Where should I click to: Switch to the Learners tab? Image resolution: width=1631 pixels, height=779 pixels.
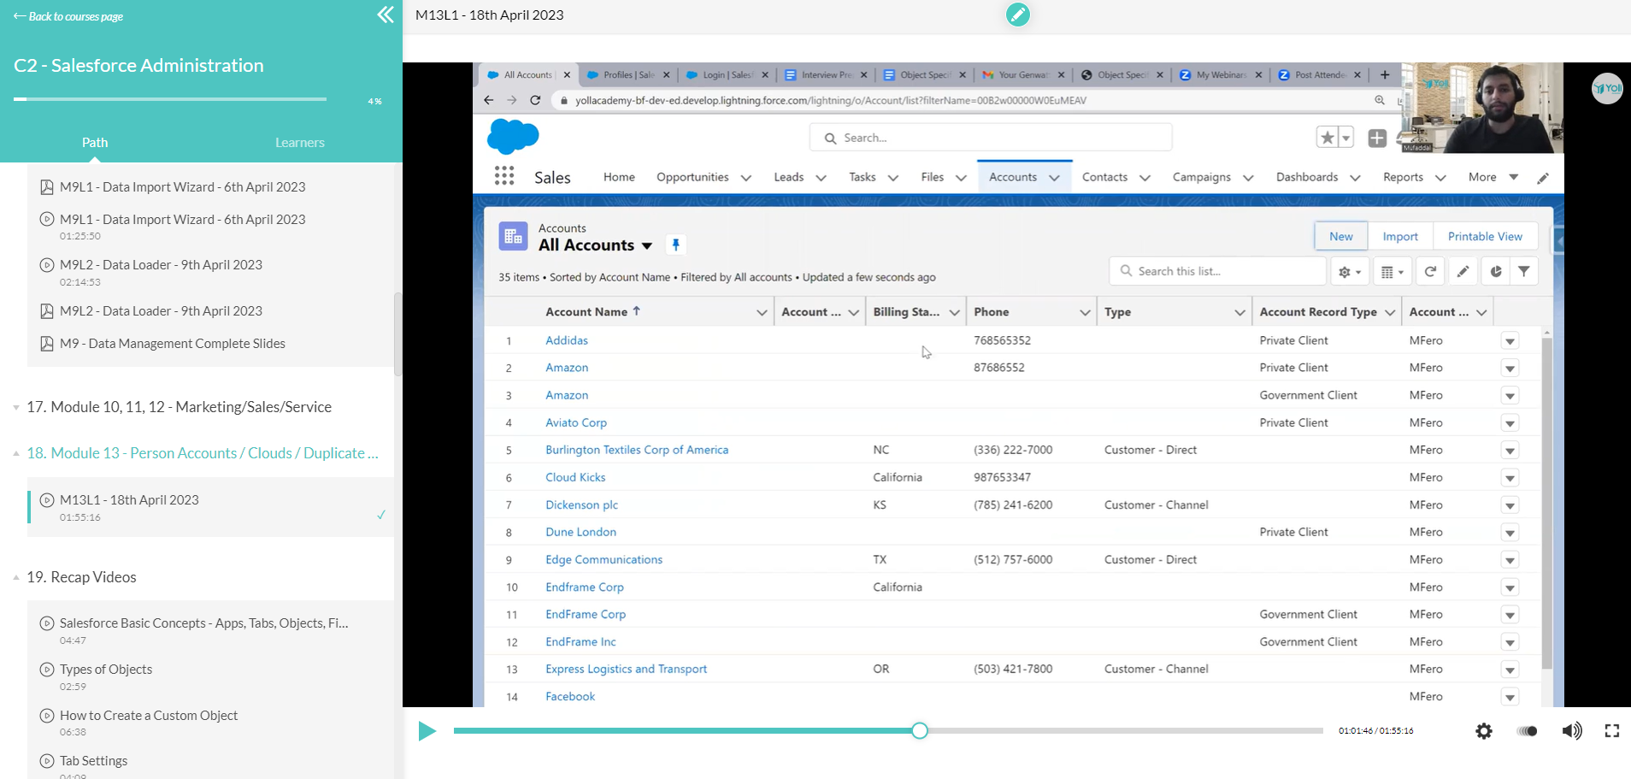(300, 143)
